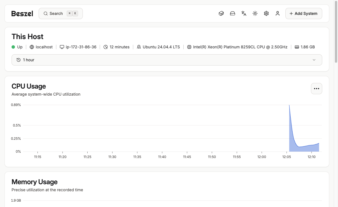Click the K shortcut key badge in Search
Viewport: 338px width, 207px height.
point(75,13)
